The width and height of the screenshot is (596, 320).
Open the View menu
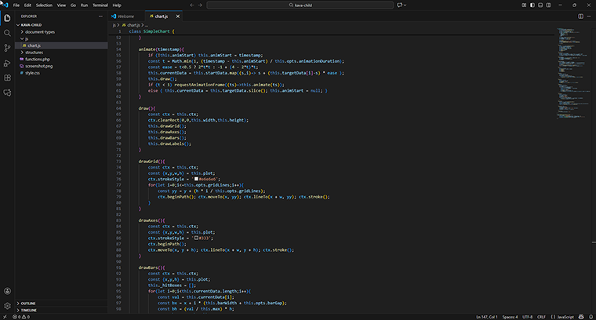(x=61, y=5)
